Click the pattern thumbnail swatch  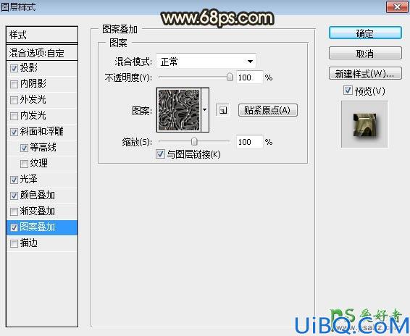click(179, 110)
